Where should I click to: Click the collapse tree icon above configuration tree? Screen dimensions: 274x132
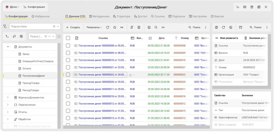pos(7,36)
